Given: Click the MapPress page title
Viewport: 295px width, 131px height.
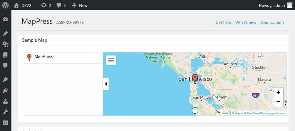Looking at the screenshot, I should click(x=37, y=21).
